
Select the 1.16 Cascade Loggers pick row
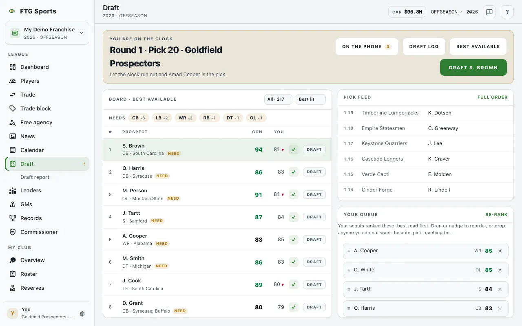pyautogui.click(x=426, y=159)
